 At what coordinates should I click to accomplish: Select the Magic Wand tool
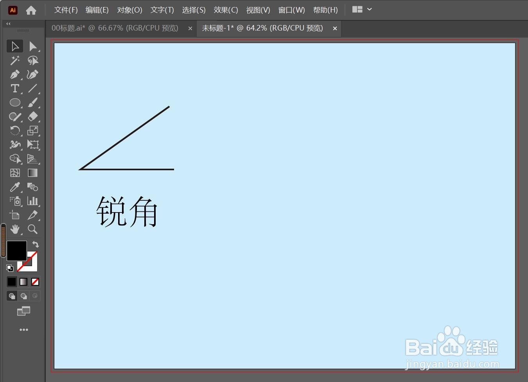(x=15, y=60)
